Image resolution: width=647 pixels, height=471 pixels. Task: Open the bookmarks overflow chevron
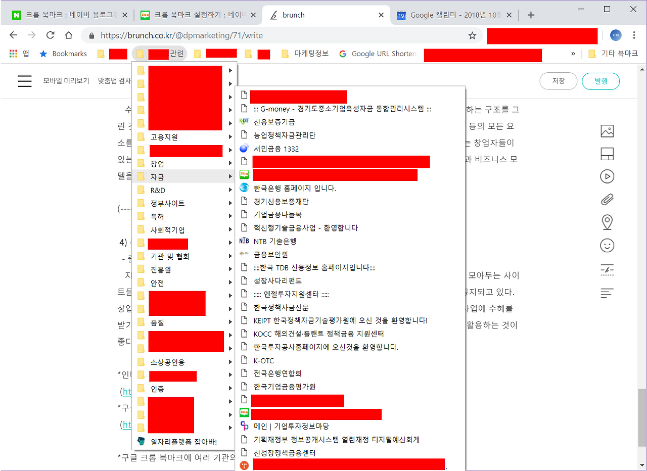coord(573,53)
